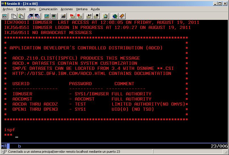Open the color mapping icon
Screen dimensions: 229x155
click(54, 16)
